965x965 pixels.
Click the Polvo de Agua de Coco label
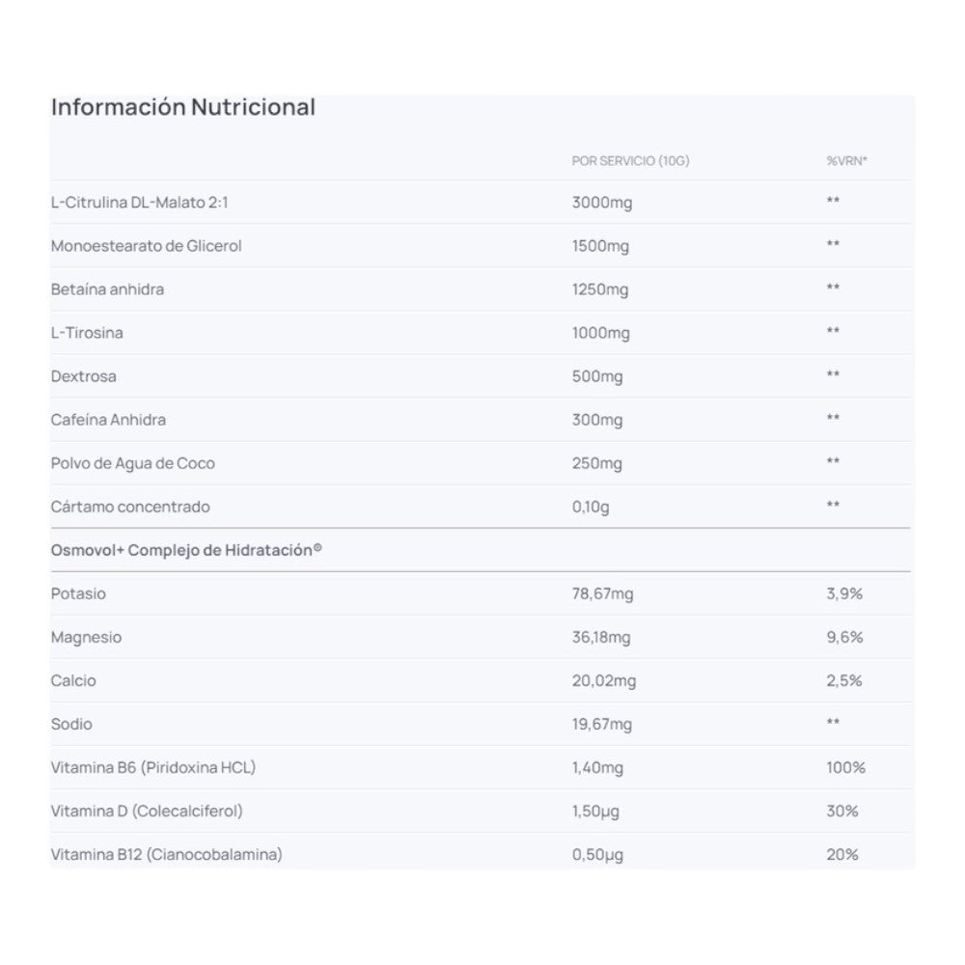(x=132, y=463)
